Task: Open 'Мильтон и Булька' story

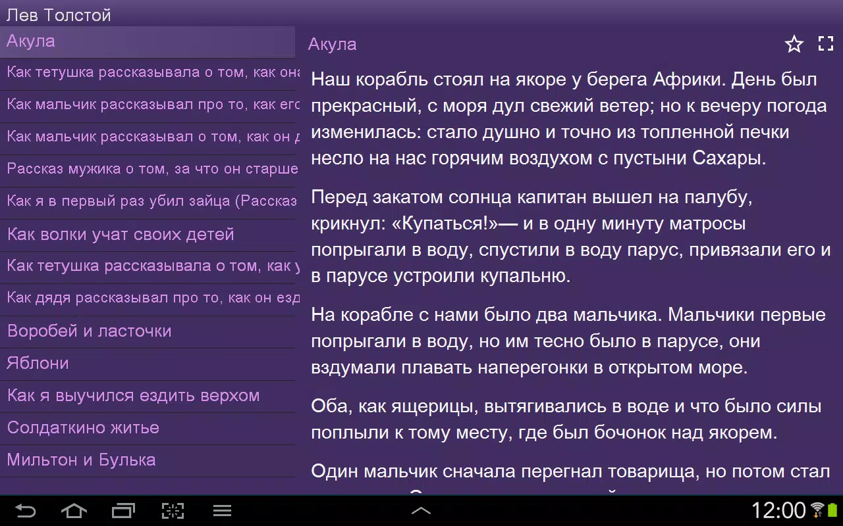Action: click(x=148, y=460)
